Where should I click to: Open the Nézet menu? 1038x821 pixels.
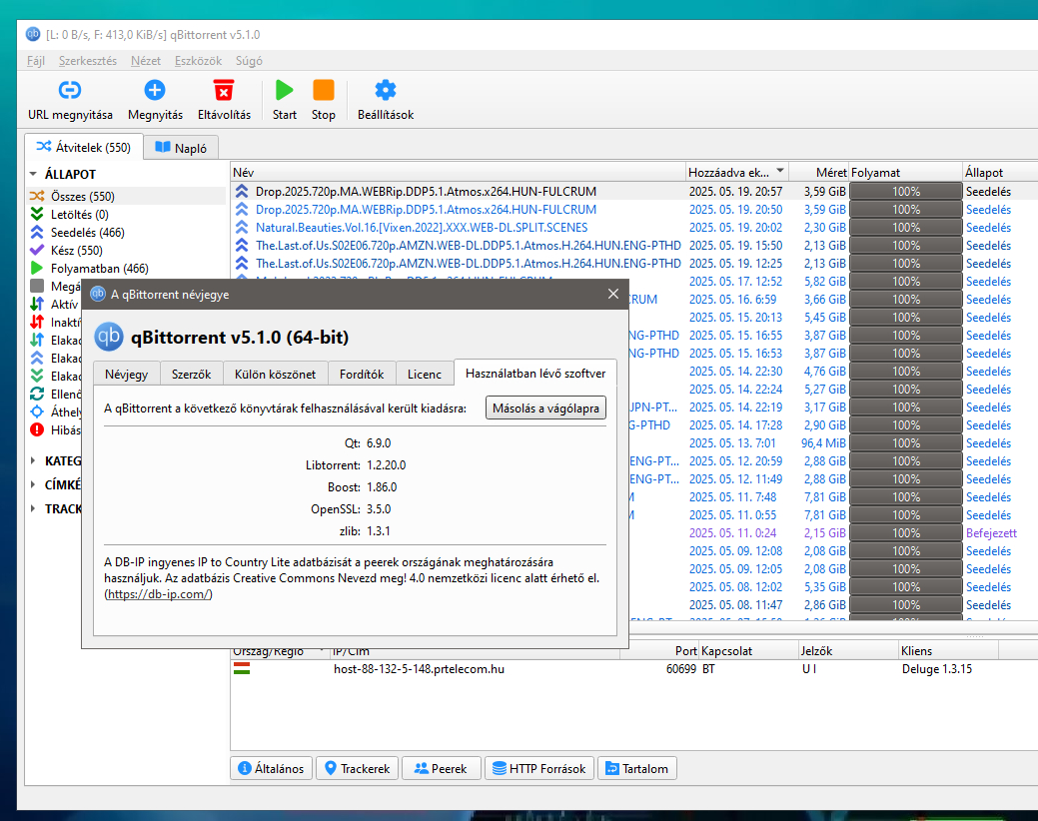[146, 61]
